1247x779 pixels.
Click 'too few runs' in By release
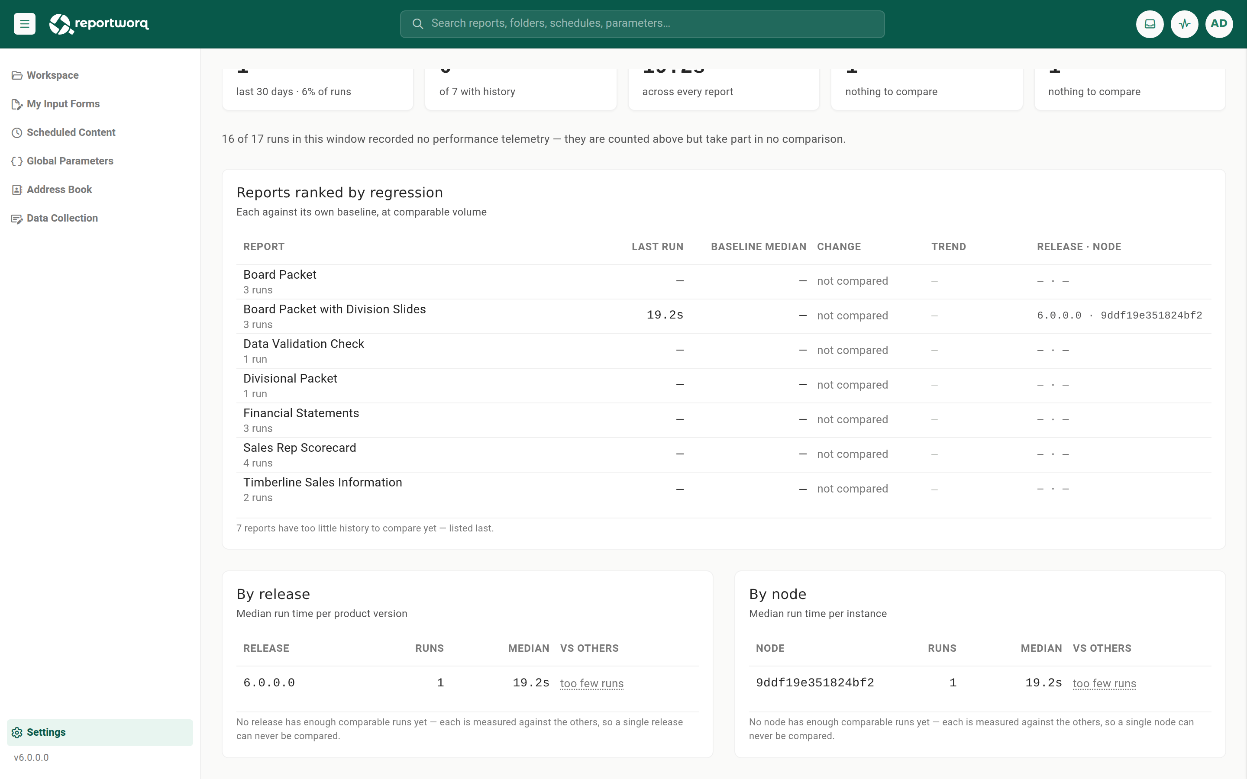tap(591, 683)
